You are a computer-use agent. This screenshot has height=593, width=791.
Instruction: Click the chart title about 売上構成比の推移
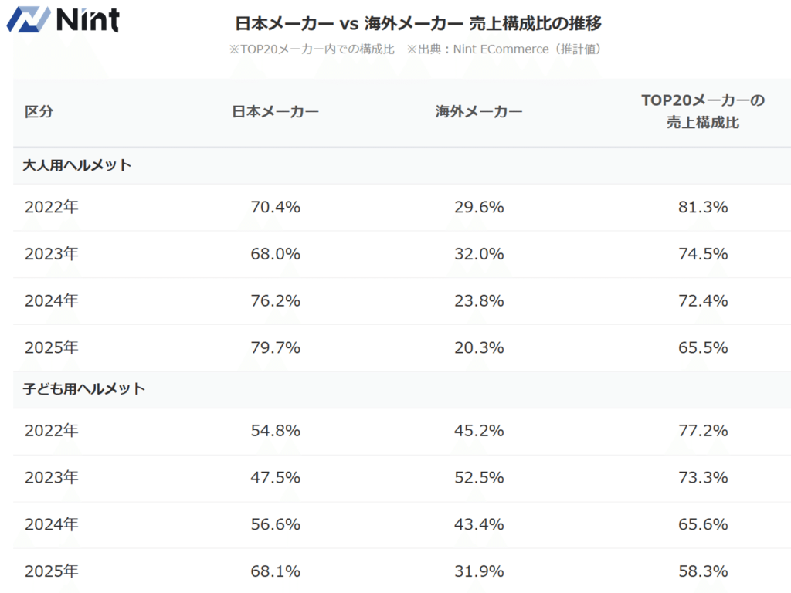418,23
